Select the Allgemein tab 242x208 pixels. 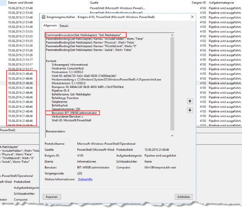coord(50,26)
